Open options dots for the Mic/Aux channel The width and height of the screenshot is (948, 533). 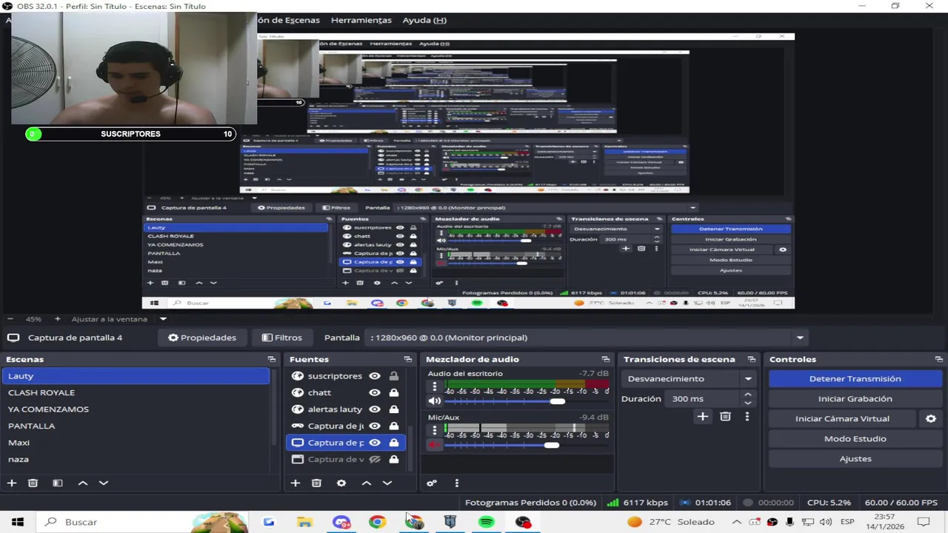coord(435,430)
